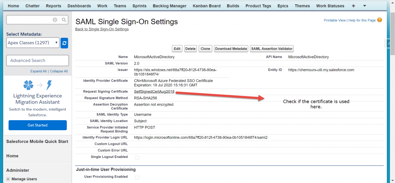Toggle the Single Logout Enabled checkbox

[x=137, y=158]
